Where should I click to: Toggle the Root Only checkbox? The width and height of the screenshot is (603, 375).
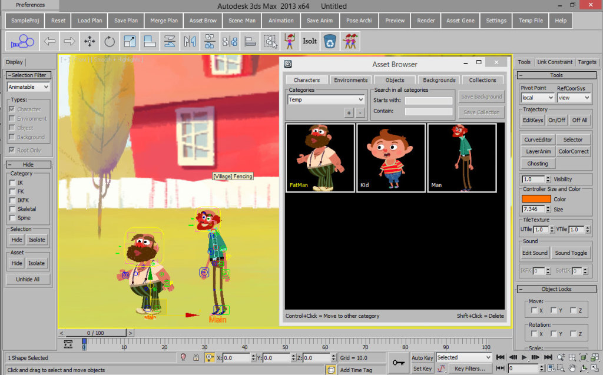tap(12, 150)
